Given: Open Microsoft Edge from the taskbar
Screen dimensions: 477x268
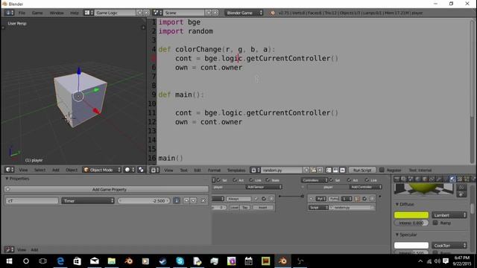Looking at the screenshot, I should (60, 261).
